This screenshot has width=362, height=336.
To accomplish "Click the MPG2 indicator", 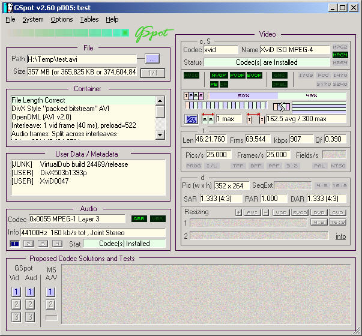I will (x=340, y=47).
